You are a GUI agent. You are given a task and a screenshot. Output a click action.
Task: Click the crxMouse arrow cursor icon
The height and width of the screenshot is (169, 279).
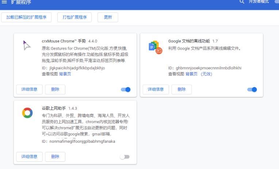27,45
